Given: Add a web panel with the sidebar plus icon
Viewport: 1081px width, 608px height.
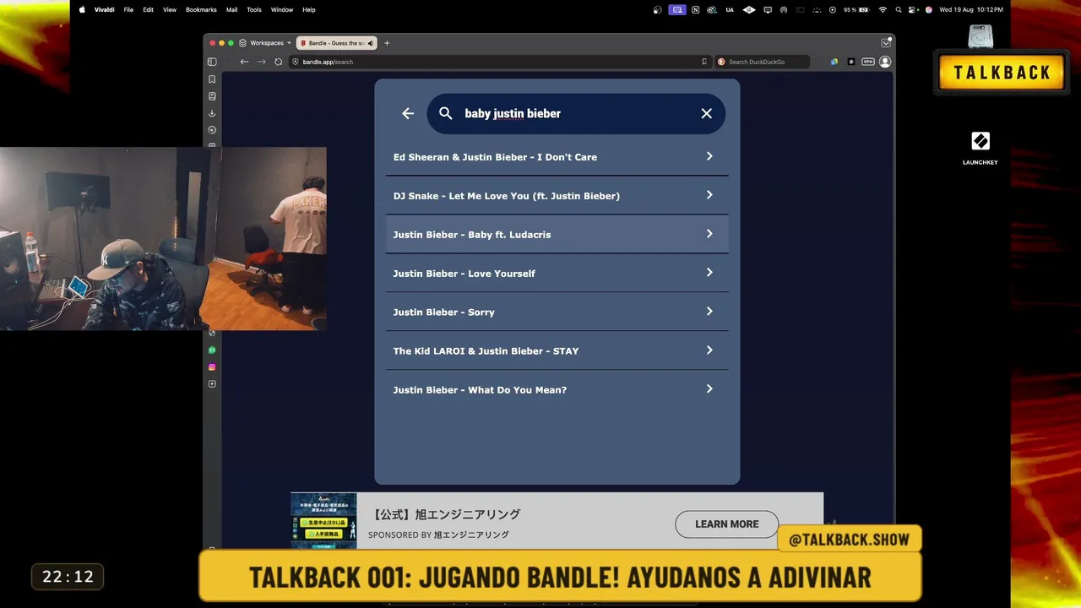Looking at the screenshot, I should (x=212, y=384).
